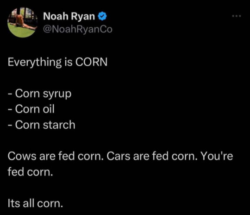Viewport: 250px width, 215px height.
Task: Click the line 'Everything is CORN'
Action: point(57,63)
